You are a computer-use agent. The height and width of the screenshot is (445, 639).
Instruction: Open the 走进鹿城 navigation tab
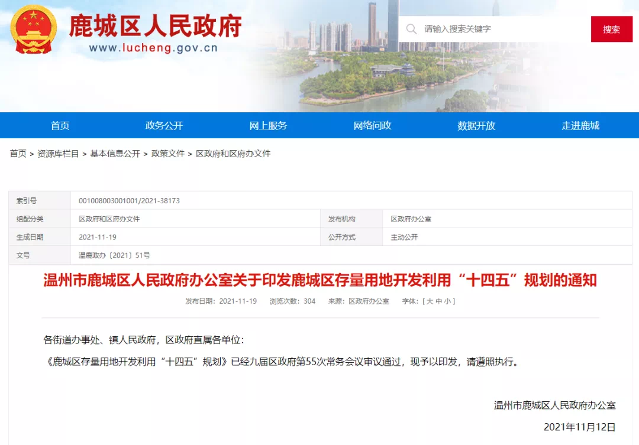(x=580, y=125)
